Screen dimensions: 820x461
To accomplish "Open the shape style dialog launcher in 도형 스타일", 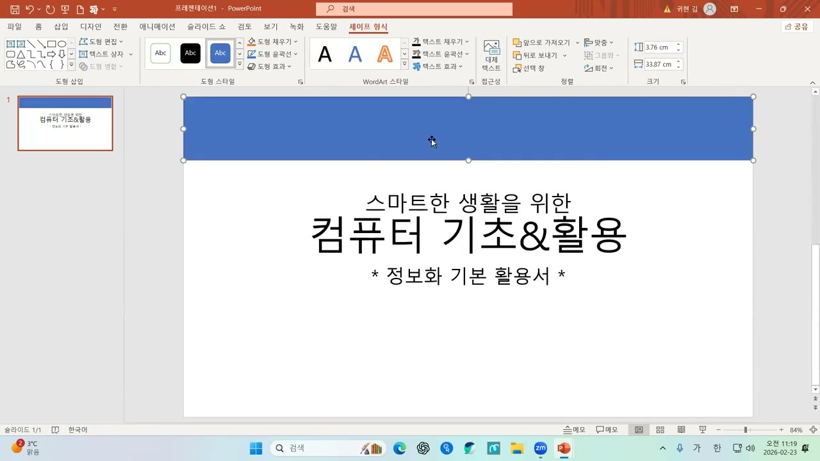I will [300, 82].
